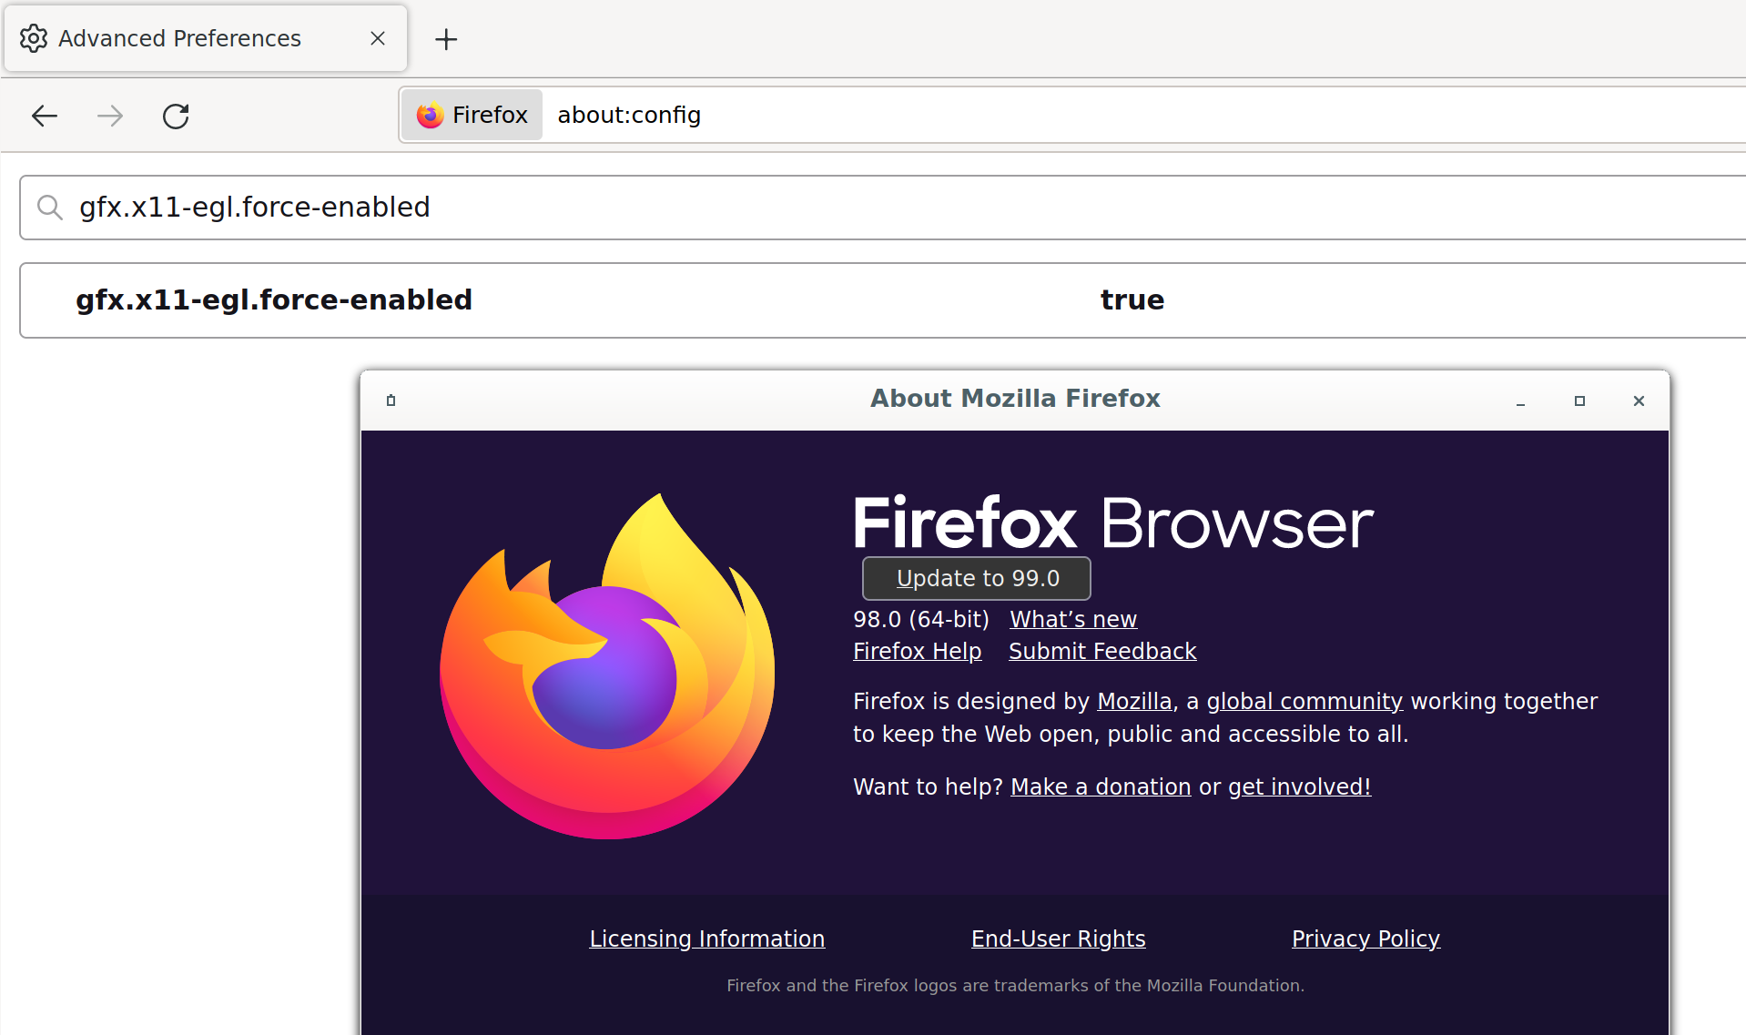Click the settings gear icon on the tab

[x=34, y=38]
